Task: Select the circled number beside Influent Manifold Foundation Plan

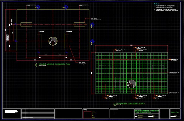Action: (x=36, y=65)
